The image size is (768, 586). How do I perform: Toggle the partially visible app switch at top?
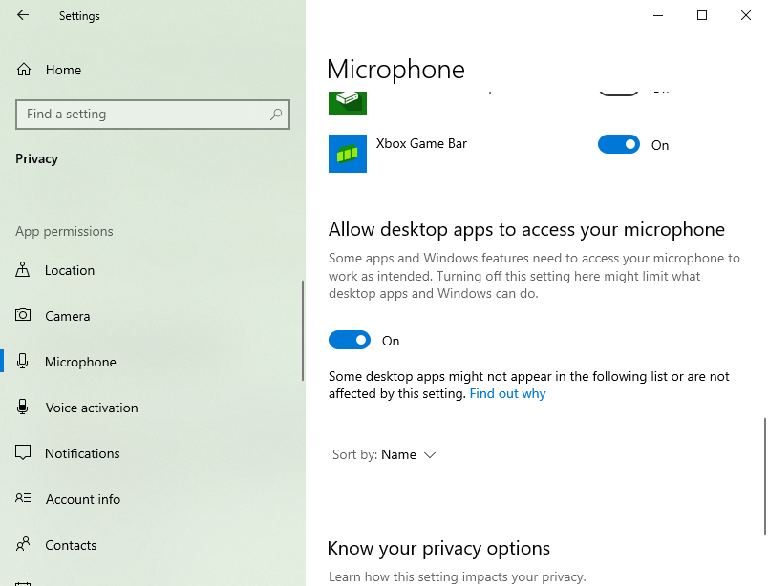pos(618,91)
